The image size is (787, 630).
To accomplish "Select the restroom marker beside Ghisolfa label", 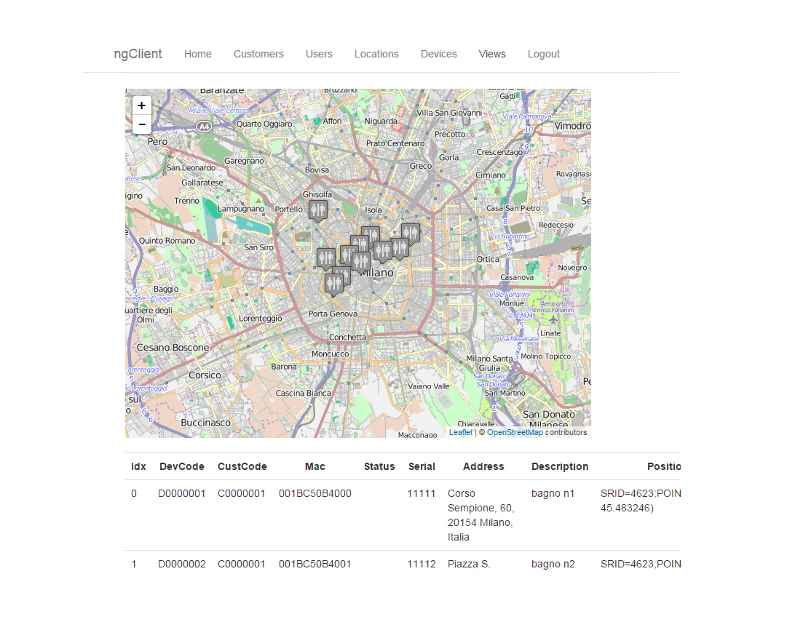I will tap(317, 211).
